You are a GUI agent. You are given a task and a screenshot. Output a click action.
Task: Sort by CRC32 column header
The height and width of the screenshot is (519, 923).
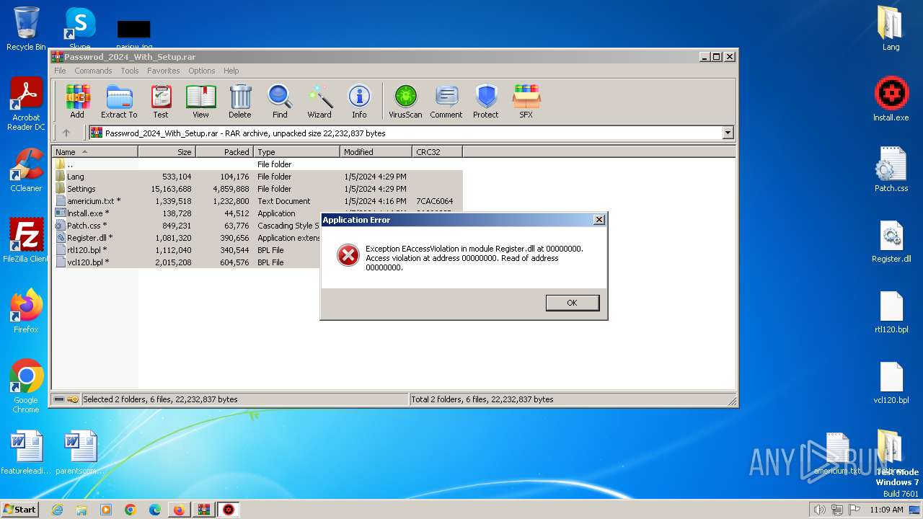click(x=437, y=152)
